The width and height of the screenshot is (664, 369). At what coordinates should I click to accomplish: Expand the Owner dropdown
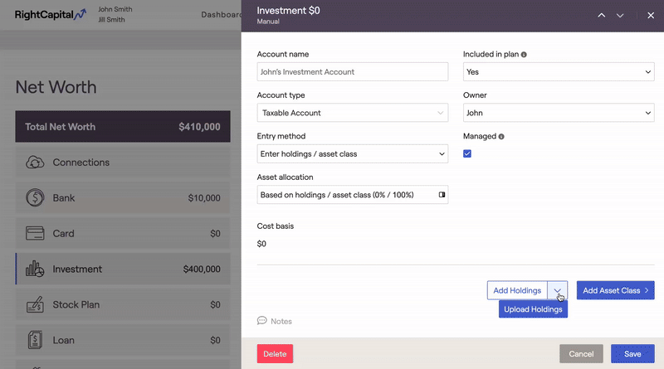click(x=559, y=113)
